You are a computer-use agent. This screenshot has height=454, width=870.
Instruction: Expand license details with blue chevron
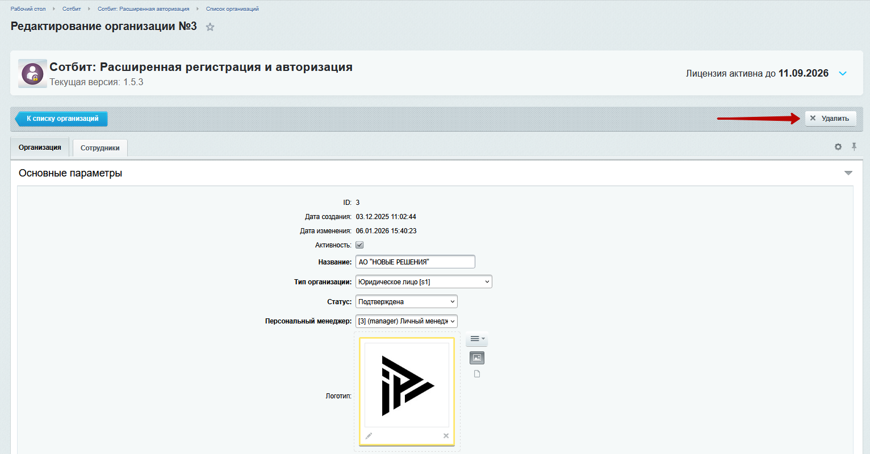[x=843, y=74]
